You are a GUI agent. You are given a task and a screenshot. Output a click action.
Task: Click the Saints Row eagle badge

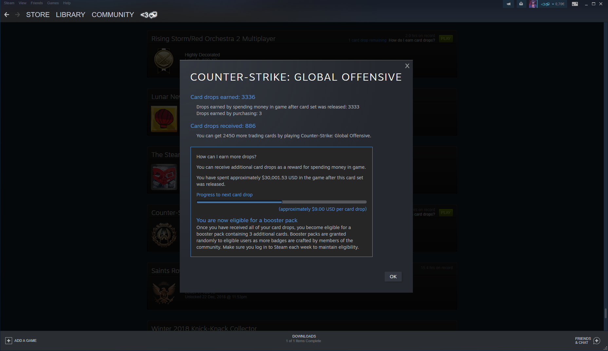164,293
